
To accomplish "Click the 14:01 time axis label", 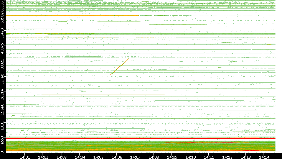I will pos(25,157).
